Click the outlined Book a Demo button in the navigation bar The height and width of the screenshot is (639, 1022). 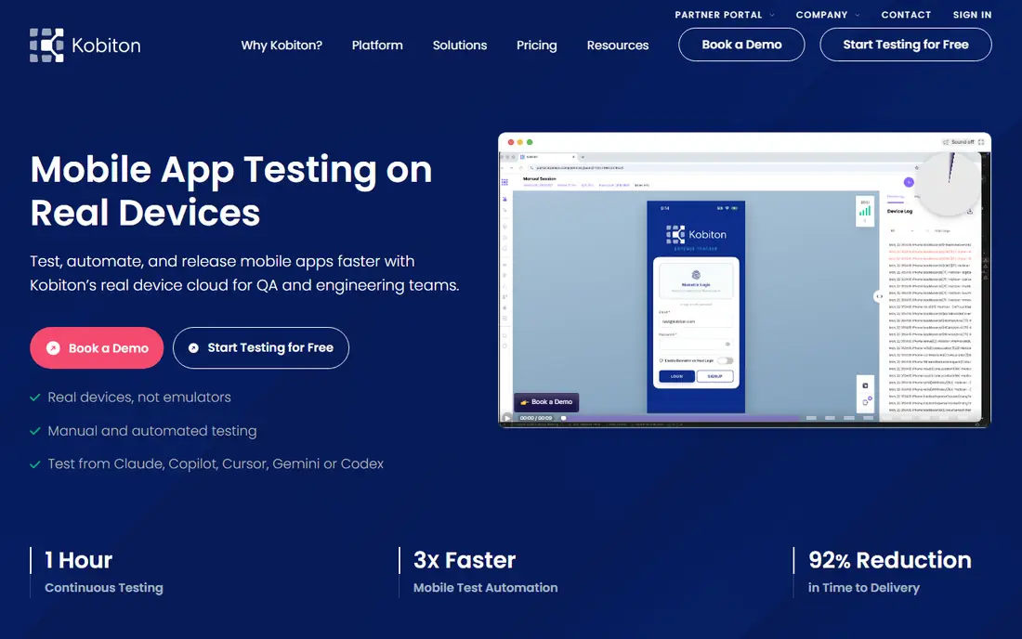pos(741,45)
